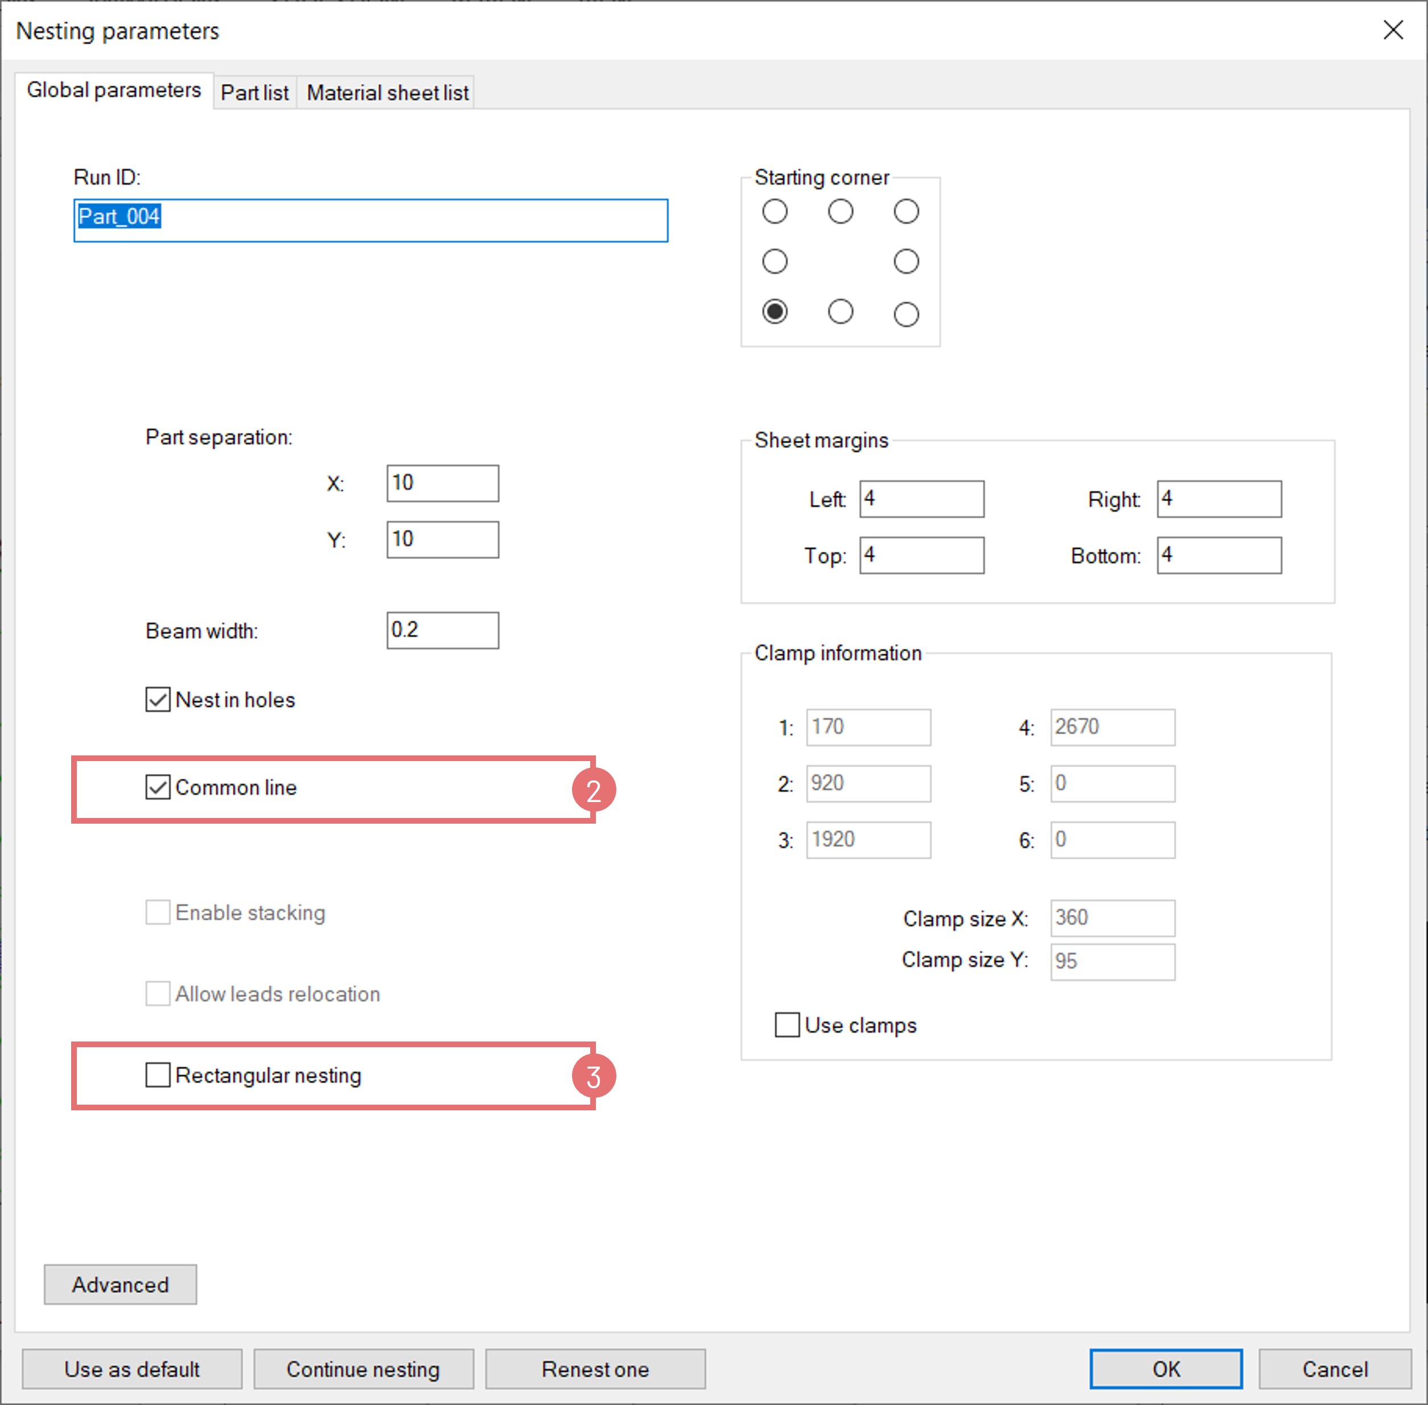Click the Beam width input field
This screenshot has height=1405, width=1428.
[x=442, y=630]
